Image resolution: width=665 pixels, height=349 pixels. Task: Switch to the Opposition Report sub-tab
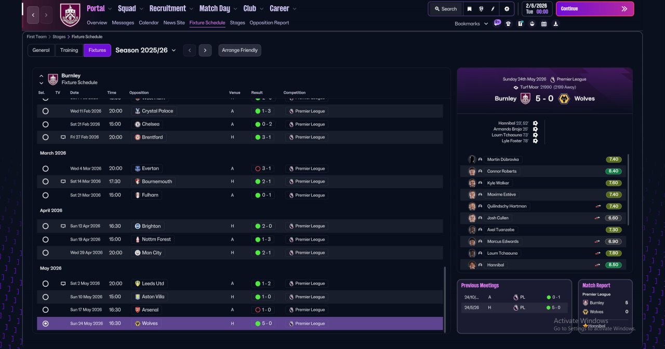click(269, 23)
